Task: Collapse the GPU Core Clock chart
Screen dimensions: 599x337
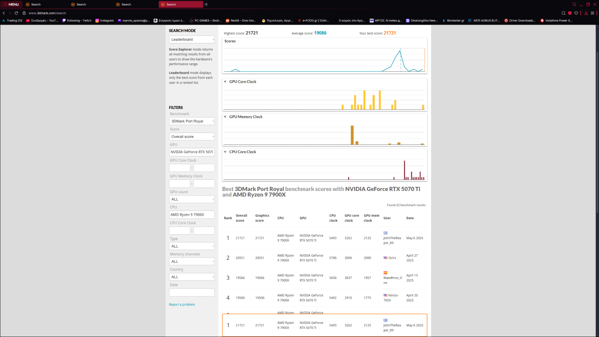Action: pyautogui.click(x=225, y=82)
